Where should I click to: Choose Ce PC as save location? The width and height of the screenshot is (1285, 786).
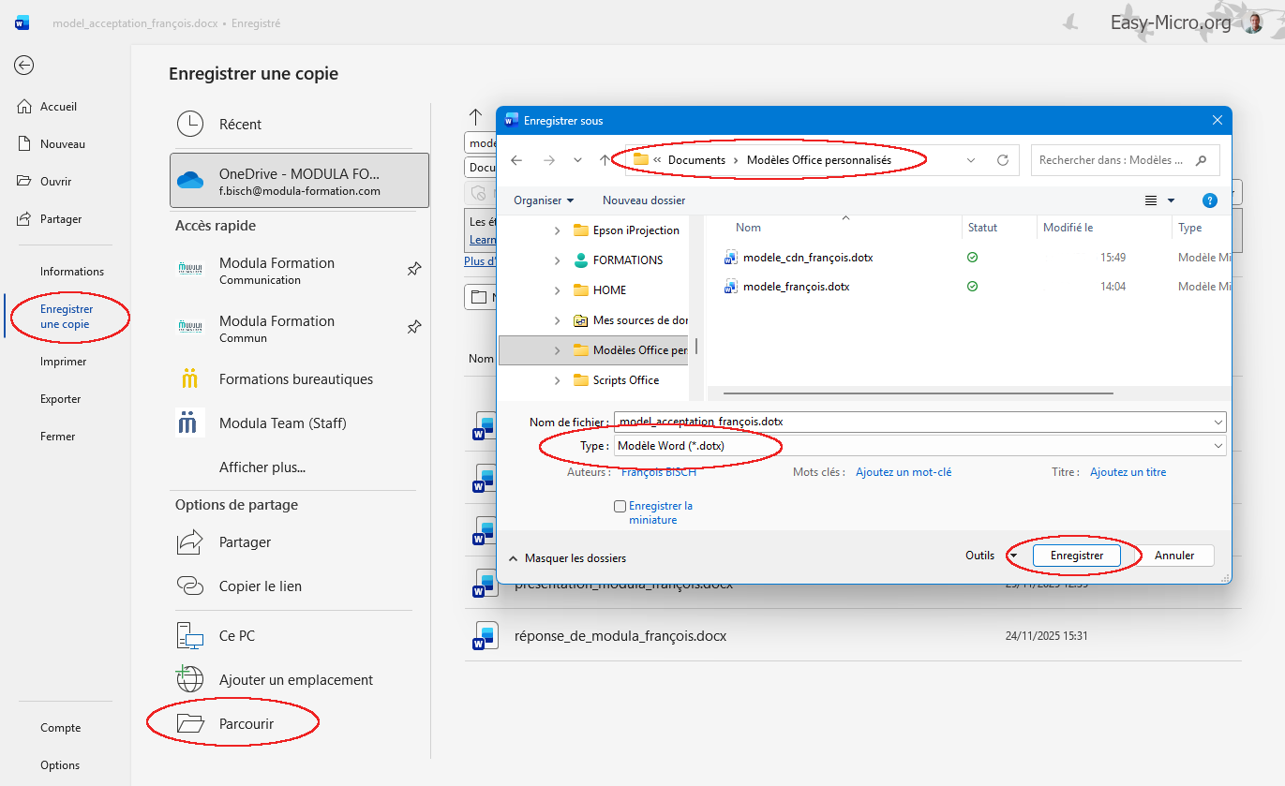[x=237, y=635]
